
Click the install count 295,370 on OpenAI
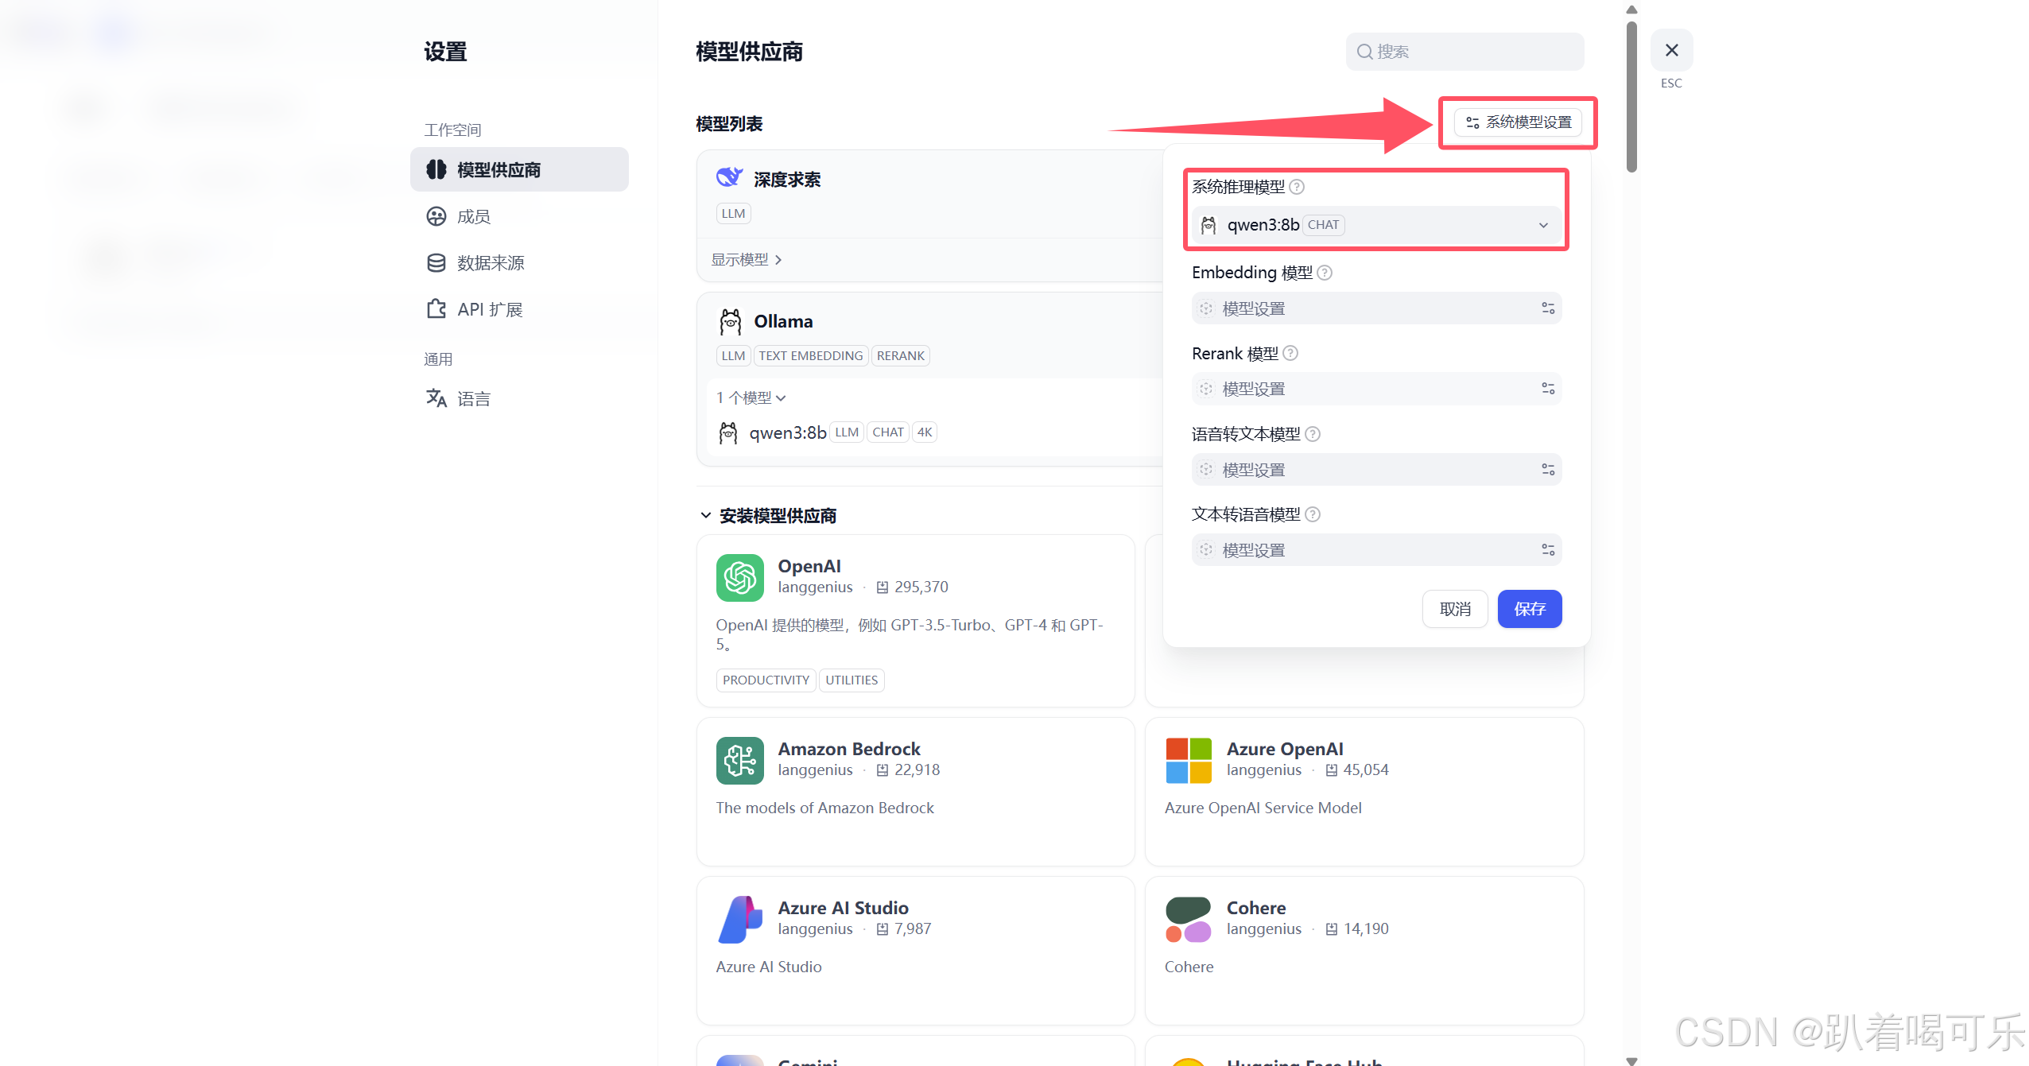pos(921,587)
